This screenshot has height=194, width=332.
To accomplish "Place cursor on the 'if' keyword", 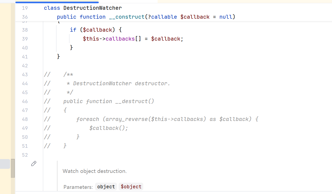I will (73, 30).
